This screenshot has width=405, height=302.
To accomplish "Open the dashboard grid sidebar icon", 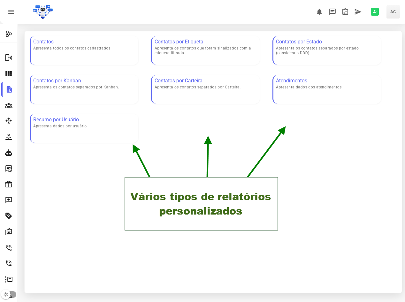I will point(9,73).
